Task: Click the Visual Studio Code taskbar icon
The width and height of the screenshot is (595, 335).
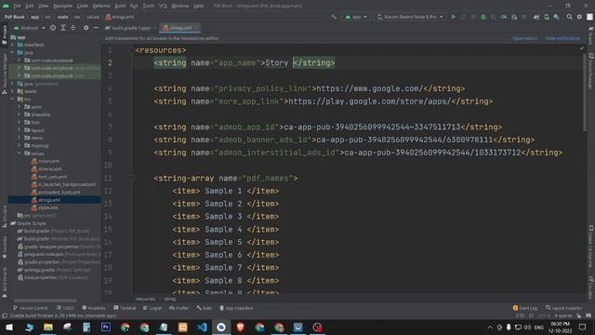Action: (202, 327)
